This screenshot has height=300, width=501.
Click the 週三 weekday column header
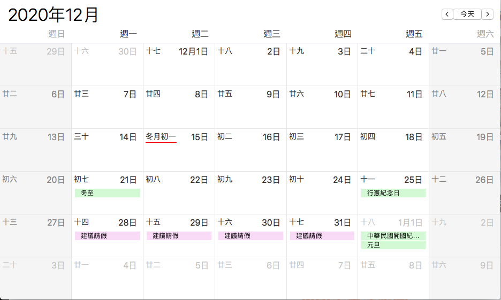271,34
